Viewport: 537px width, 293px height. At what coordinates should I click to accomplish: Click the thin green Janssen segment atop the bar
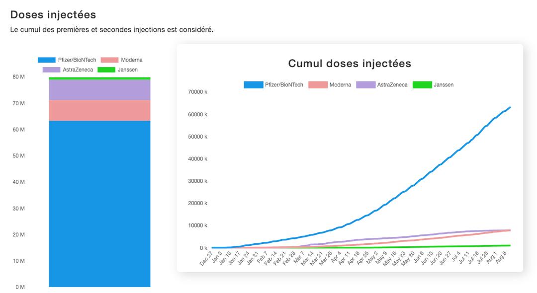pyautogui.click(x=99, y=78)
